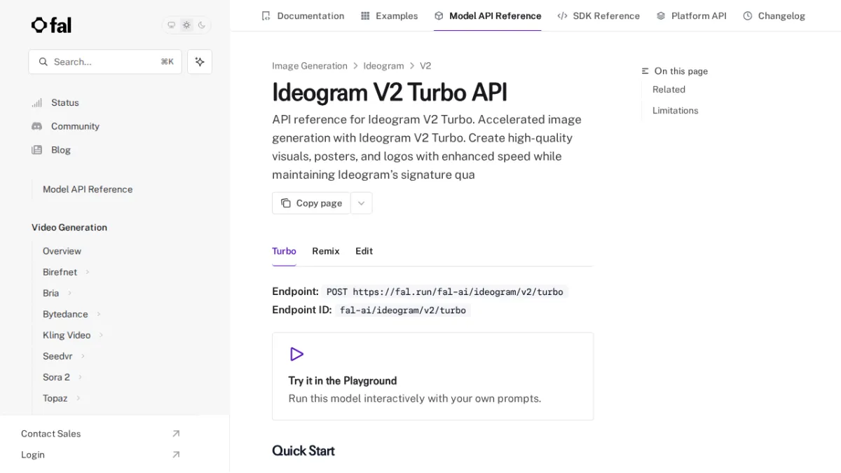Image resolution: width=841 pixels, height=473 pixels.
Task: Switch to dark theme moon icon
Action: point(202,25)
